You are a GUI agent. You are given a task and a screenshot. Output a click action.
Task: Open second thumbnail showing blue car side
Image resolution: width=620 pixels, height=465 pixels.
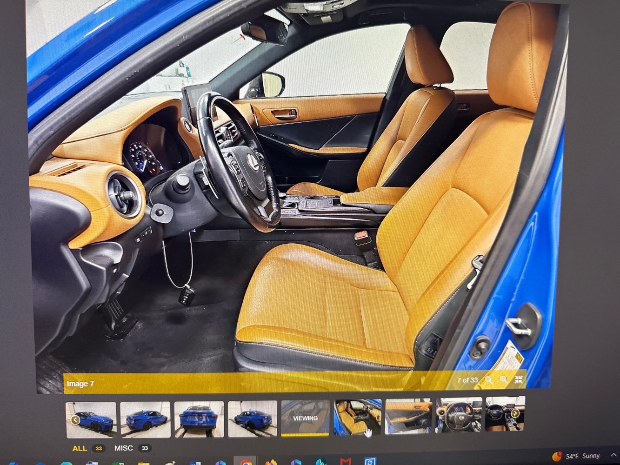pos(145,419)
